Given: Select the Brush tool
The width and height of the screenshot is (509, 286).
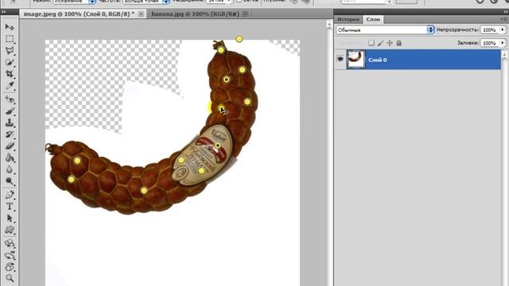Looking at the screenshot, I should coord(10,111).
